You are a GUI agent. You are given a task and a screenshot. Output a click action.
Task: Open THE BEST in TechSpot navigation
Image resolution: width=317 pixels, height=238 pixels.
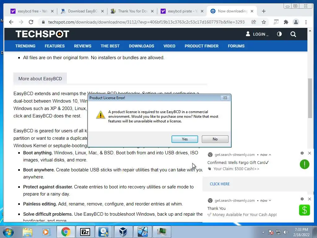(x=110, y=46)
